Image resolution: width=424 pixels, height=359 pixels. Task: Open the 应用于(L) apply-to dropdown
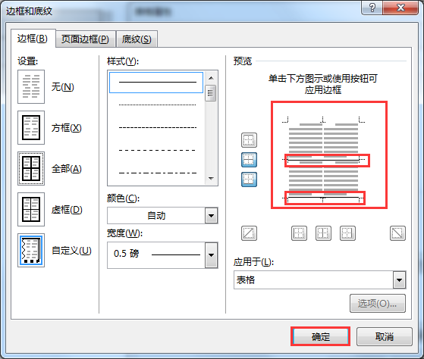pos(400,280)
